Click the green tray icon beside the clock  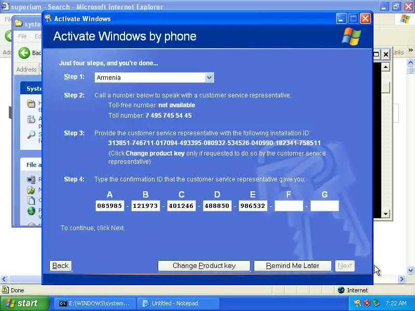pos(377,303)
